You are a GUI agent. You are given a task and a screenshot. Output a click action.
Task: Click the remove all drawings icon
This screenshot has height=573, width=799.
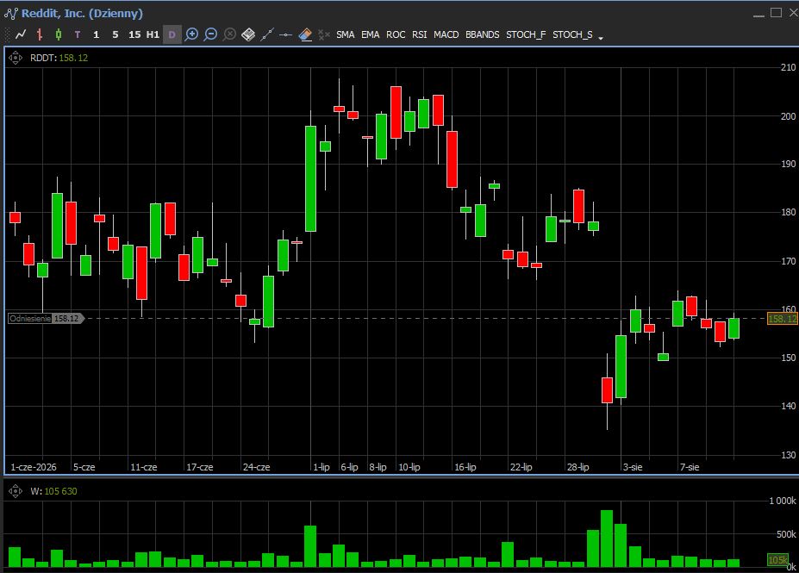[324, 34]
